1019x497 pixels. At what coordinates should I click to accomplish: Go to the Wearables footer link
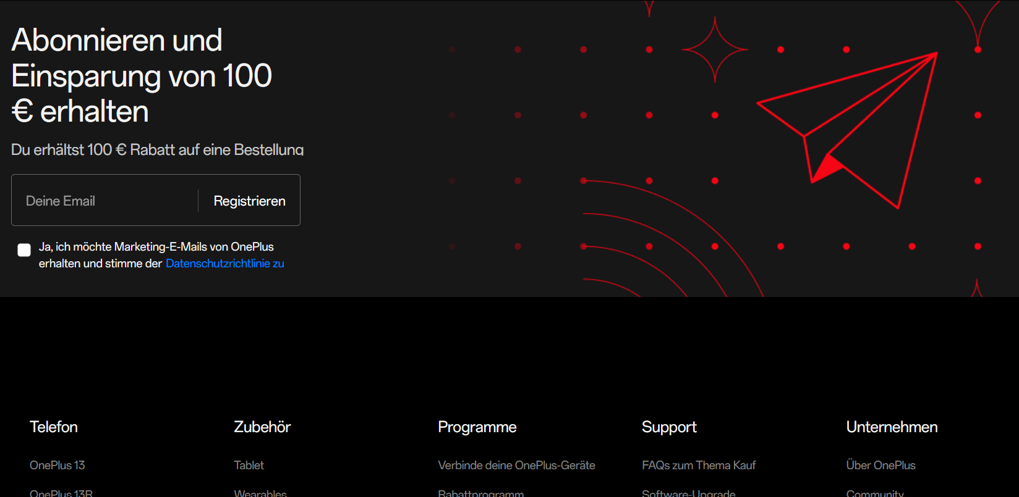[x=260, y=493]
